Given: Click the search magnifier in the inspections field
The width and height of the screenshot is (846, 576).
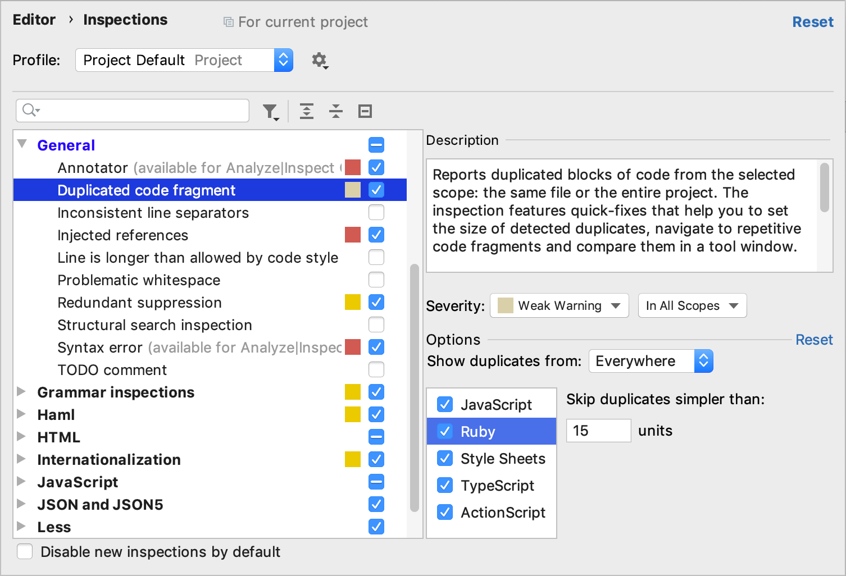Looking at the screenshot, I should (29, 110).
